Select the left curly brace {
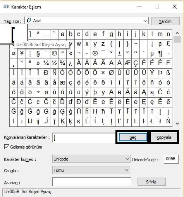 tap(111, 44)
